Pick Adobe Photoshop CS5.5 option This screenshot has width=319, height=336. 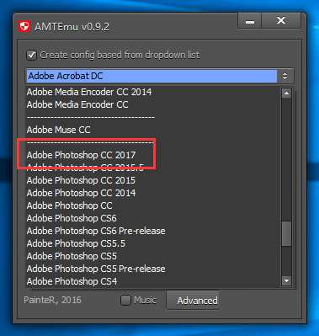[x=76, y=243]
